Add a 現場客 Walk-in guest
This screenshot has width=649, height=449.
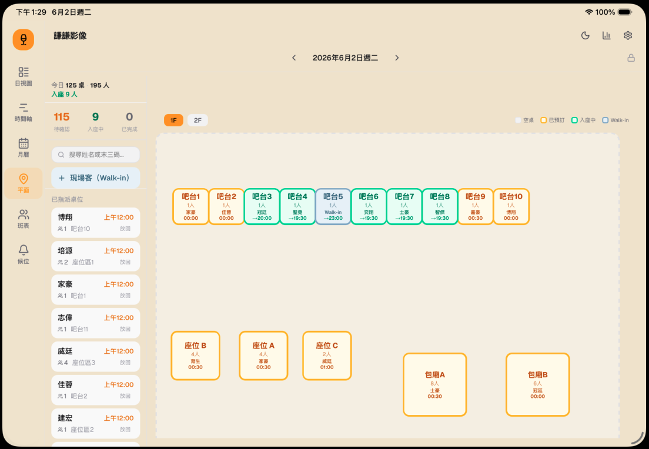[96, 178]
